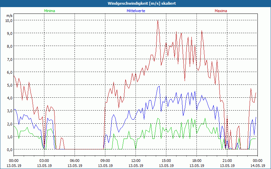Click the m/s unit label
The image size is (271, 169).
[9, 16]
